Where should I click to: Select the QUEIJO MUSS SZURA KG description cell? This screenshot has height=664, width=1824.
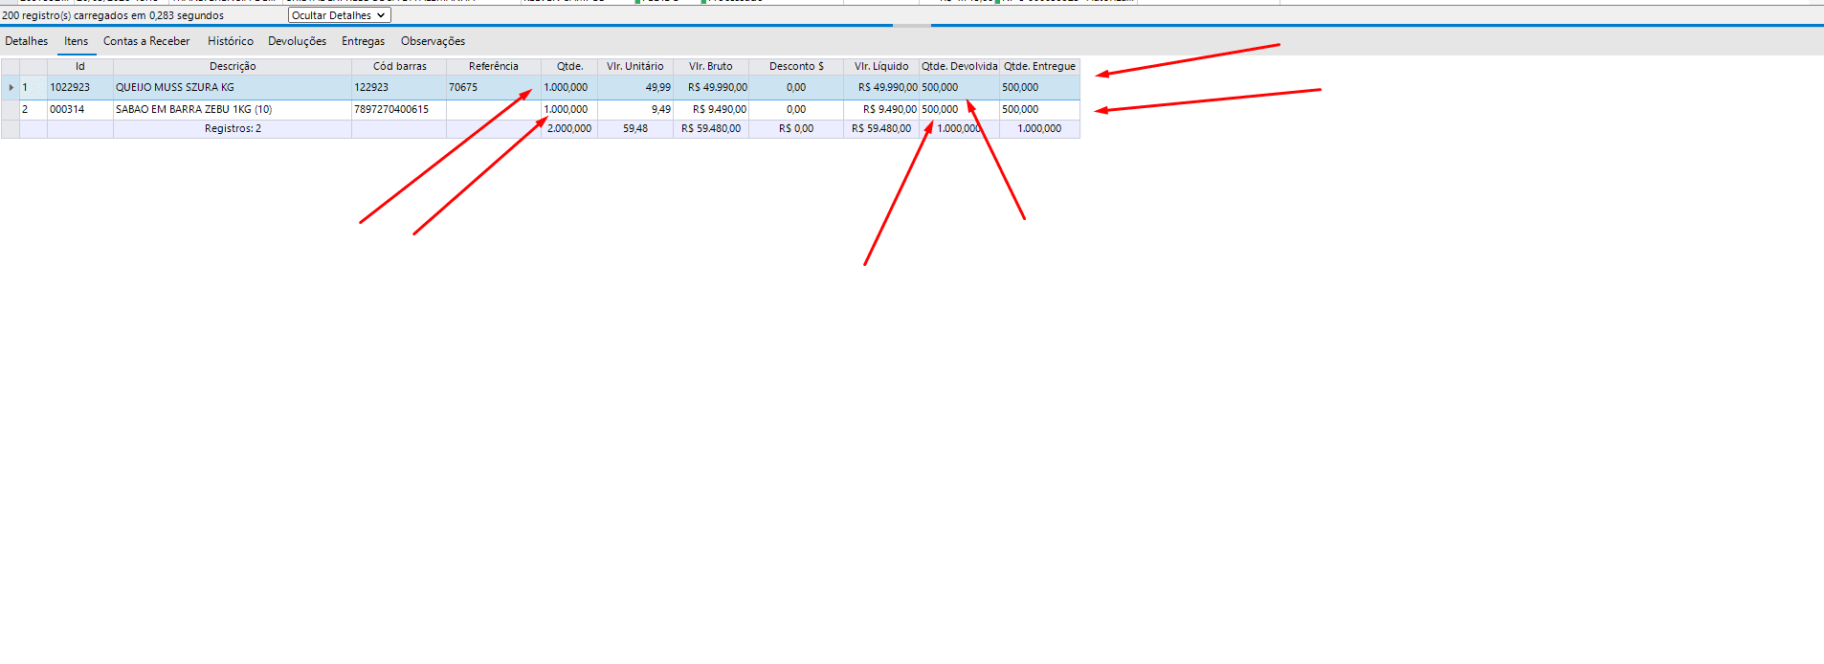[233, 87]
